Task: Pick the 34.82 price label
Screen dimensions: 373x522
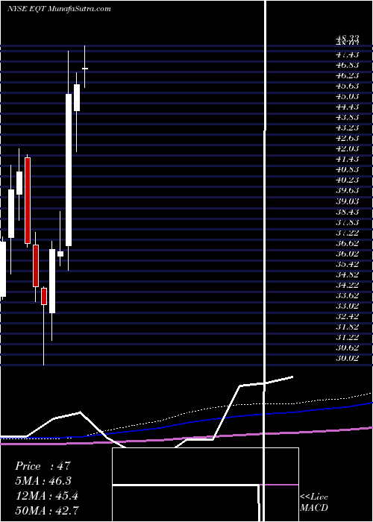Action: pyautogui.click(x=346, y=274)
